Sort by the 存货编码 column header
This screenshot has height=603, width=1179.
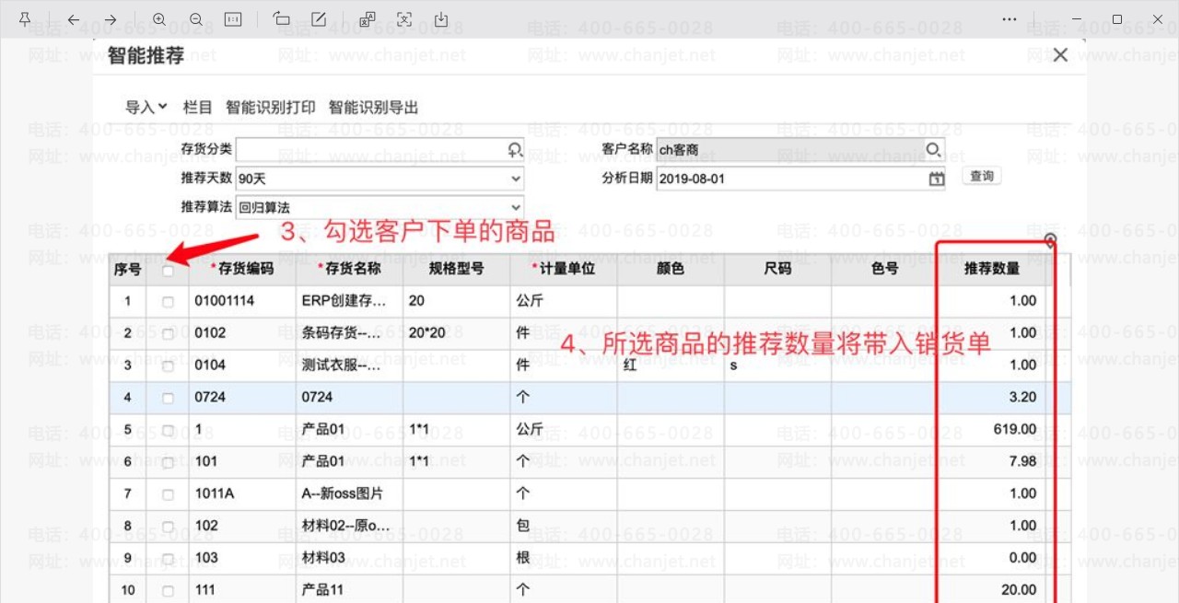(243, 270)
